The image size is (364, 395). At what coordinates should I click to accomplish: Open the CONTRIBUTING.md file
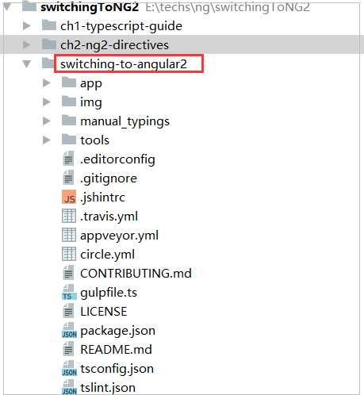coord(136,274)
